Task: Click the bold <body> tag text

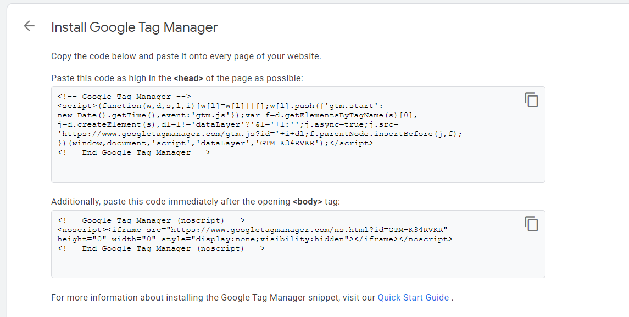Action: coord(307,202)
